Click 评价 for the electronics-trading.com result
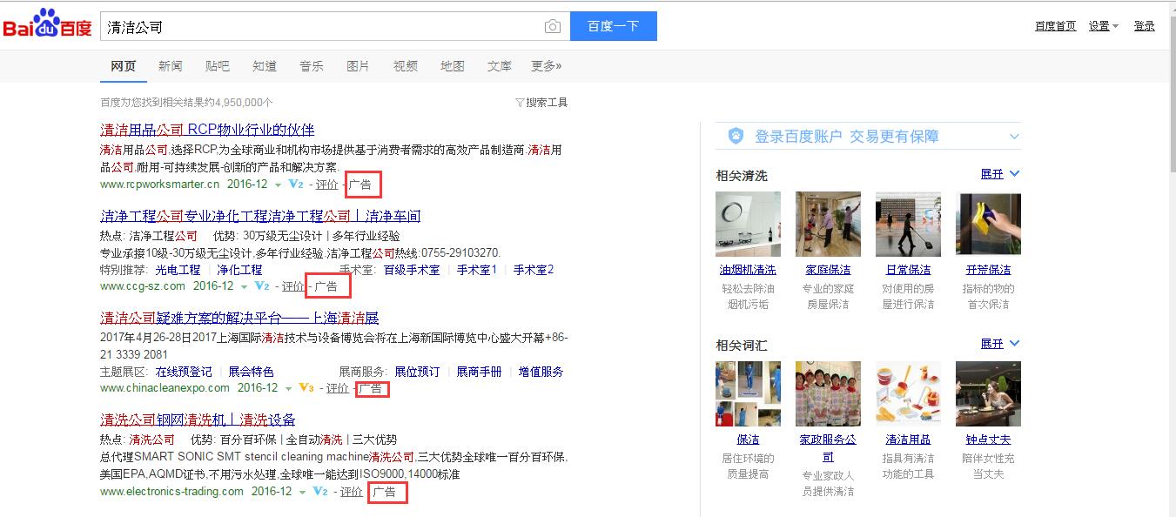This screenshot has width=1176, height=517. point(352,492)
